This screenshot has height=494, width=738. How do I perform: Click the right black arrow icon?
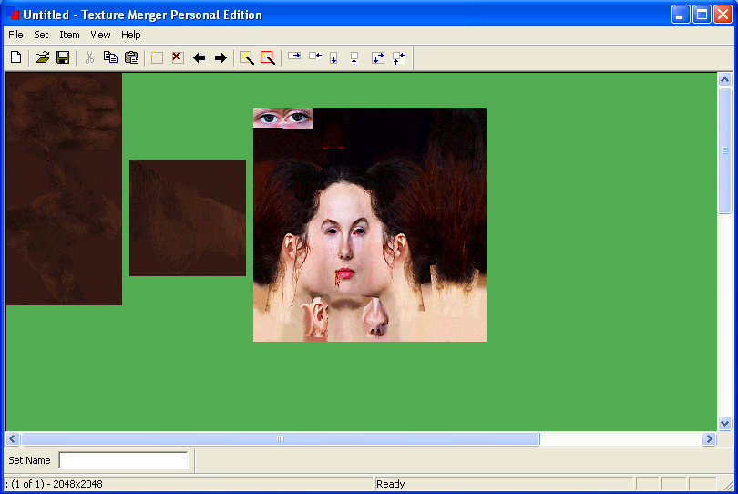[220, 57]
